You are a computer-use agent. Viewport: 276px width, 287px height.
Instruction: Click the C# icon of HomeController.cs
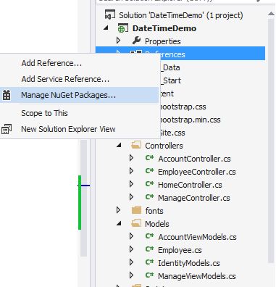(x=150, y=184)
